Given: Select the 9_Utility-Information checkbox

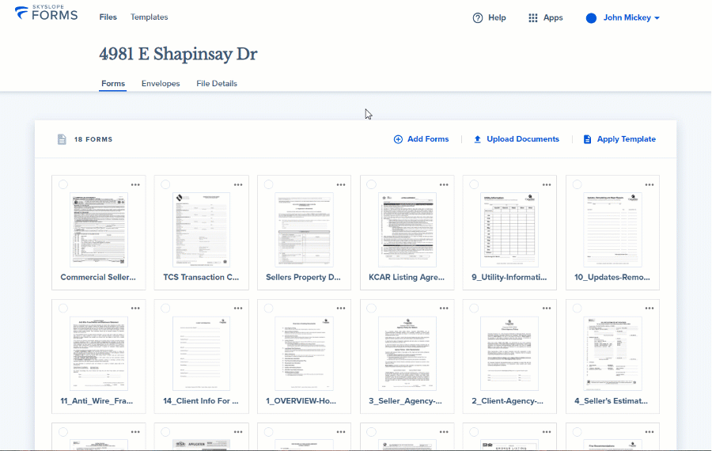Looking at the screenshot, I should (x=474, y=184).
